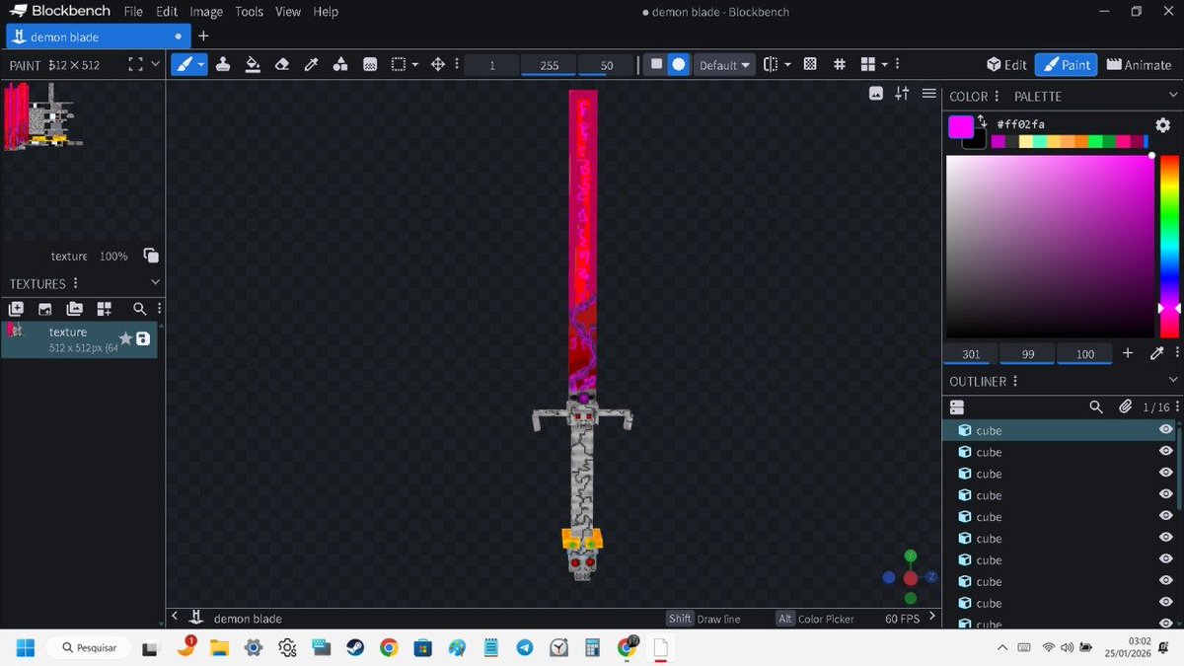Screen dimensions: 1184x666
Task: Switch to Edit mode
Action: click(1006, 64)
